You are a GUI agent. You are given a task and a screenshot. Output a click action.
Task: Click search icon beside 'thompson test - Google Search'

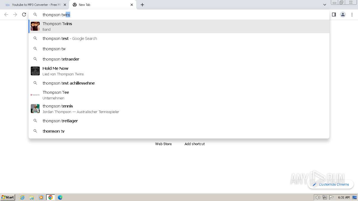(x=35, y=38)
